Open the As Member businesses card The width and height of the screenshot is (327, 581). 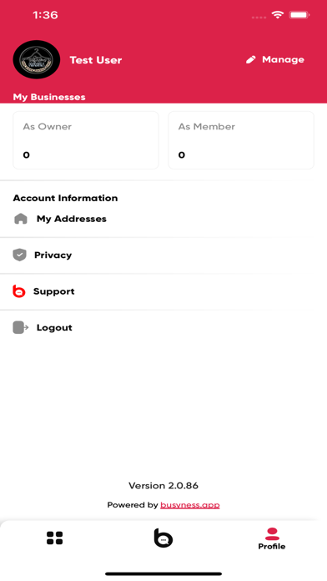click(x=241, y=140)
